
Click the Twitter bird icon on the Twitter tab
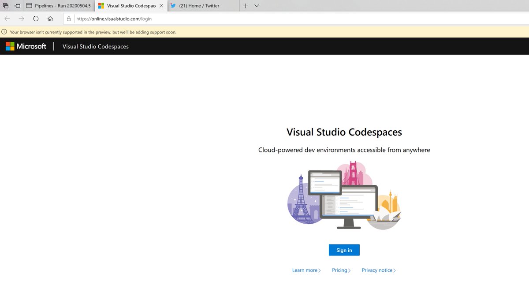173,6
